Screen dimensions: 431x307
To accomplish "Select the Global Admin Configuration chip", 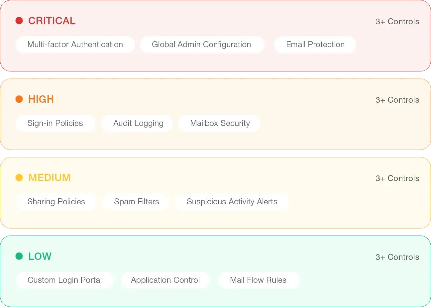I will [x=201, y=45].
